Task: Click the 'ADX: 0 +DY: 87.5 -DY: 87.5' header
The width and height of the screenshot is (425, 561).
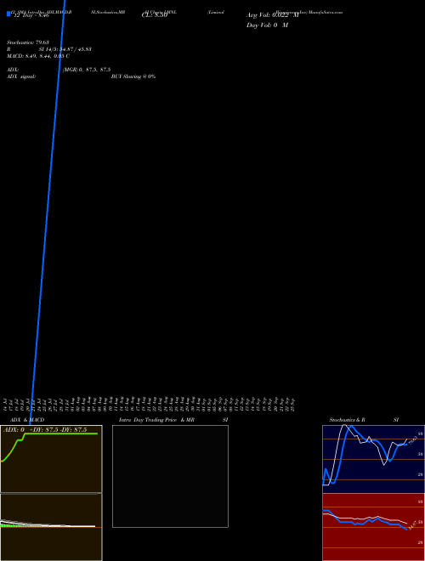Action: coord(45,430)
